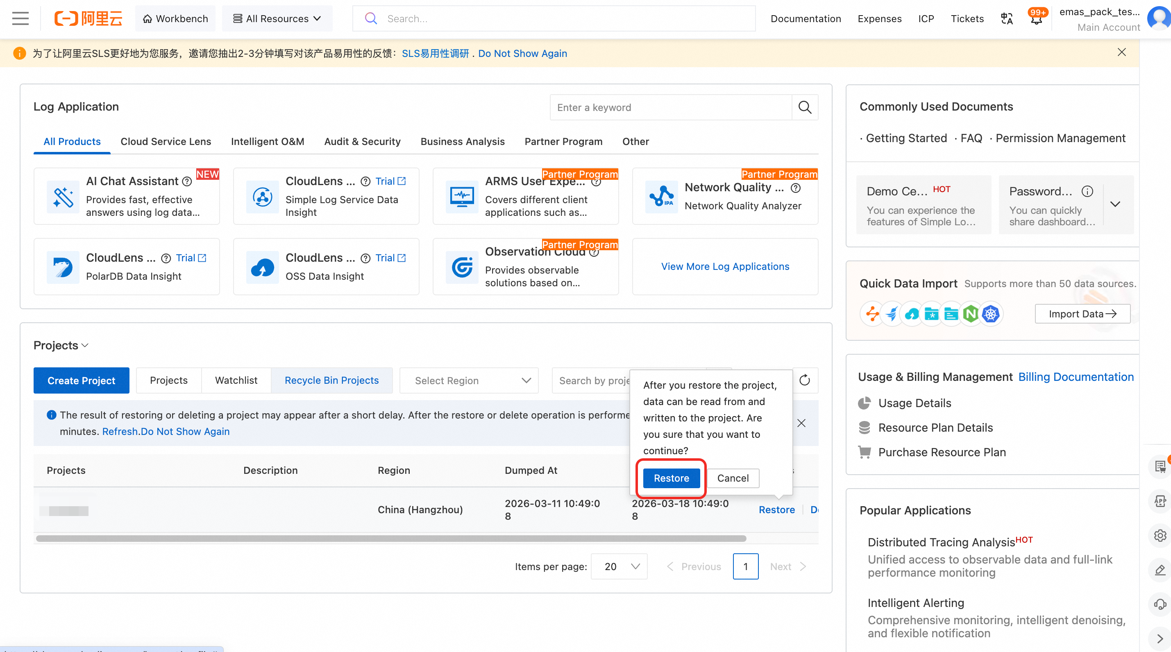Confirm with the blue Restore button
Image resolution: width=1171 pixels, height=652 pixels.
coord(671,478)
